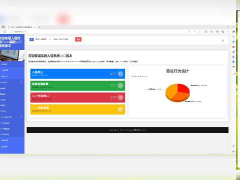Open the Copilot icon in browser toolbar
The width and height of the screenshot is (240, 180).
click(233, 31)
